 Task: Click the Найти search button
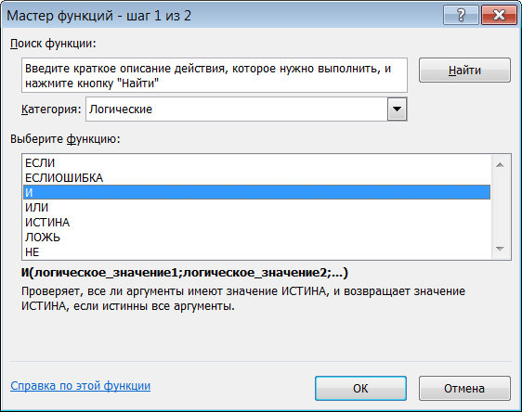click(x=464, y=71)
